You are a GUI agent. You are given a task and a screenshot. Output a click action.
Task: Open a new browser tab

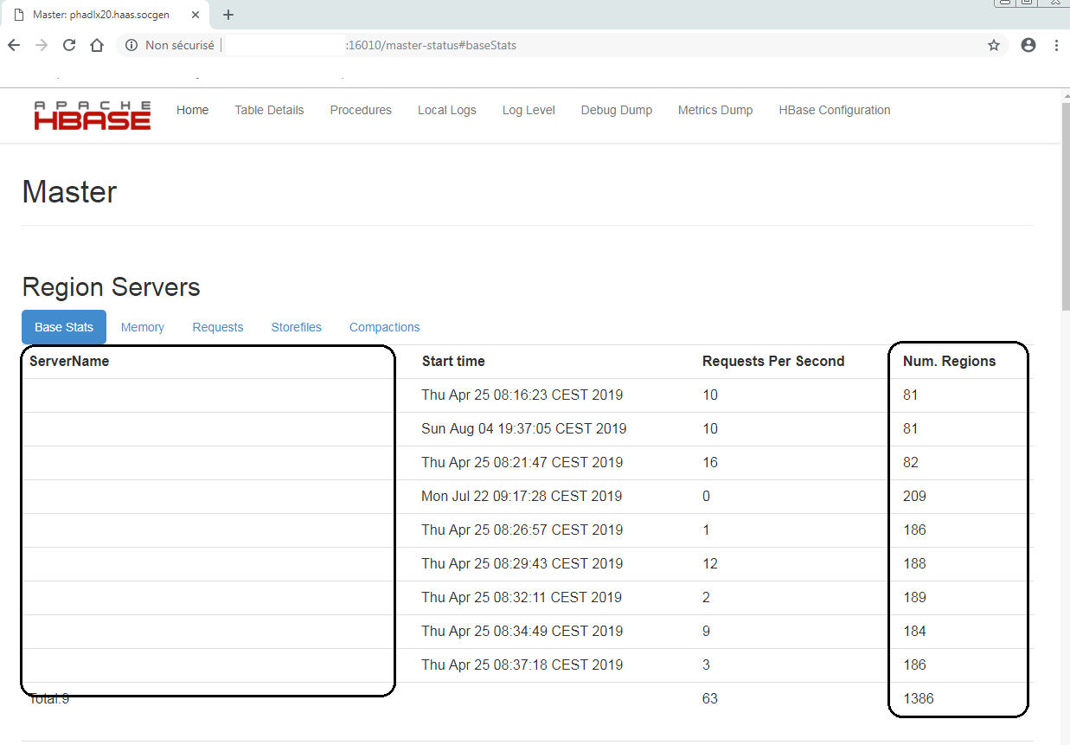227,14
